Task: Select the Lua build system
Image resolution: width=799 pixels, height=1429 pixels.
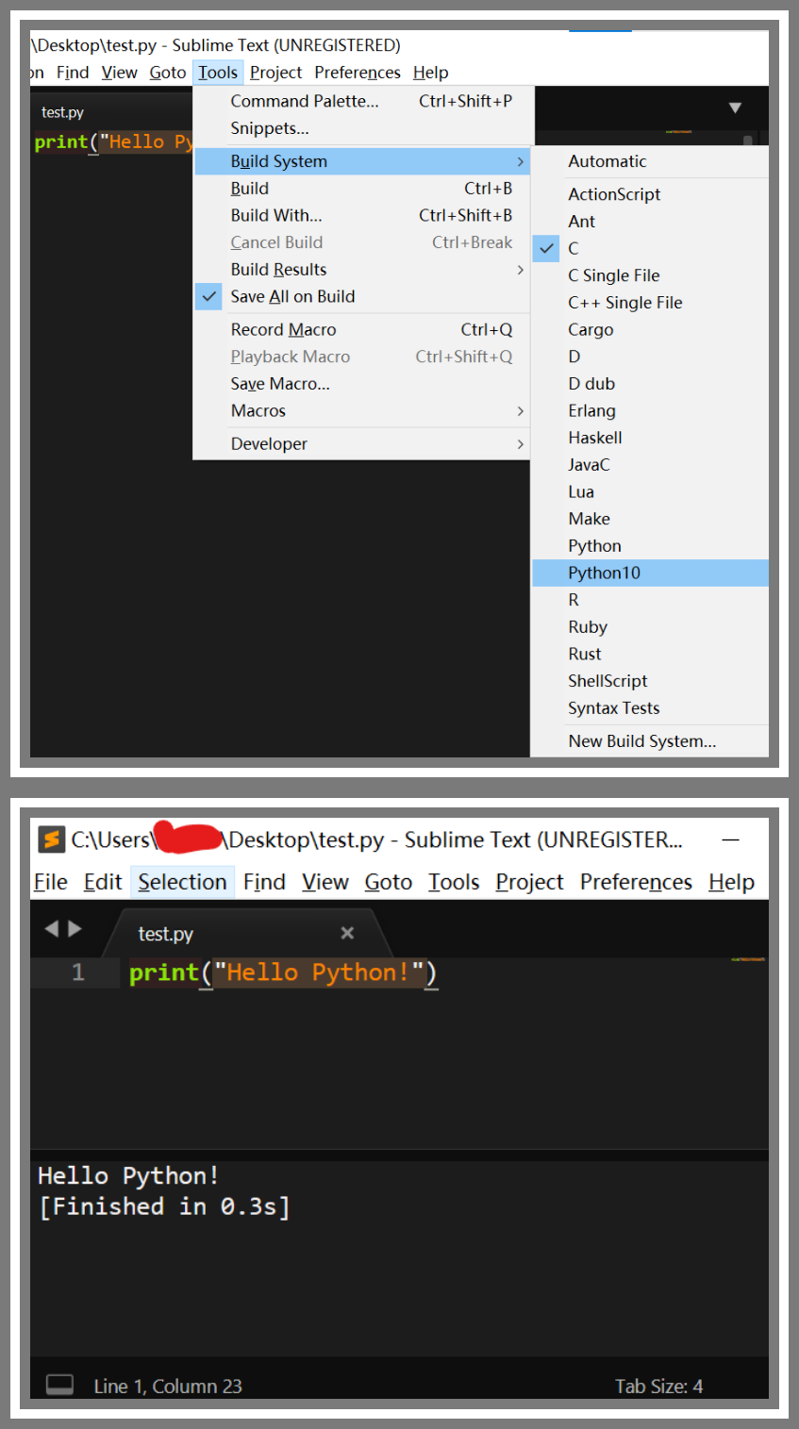Action: point(651,491)
